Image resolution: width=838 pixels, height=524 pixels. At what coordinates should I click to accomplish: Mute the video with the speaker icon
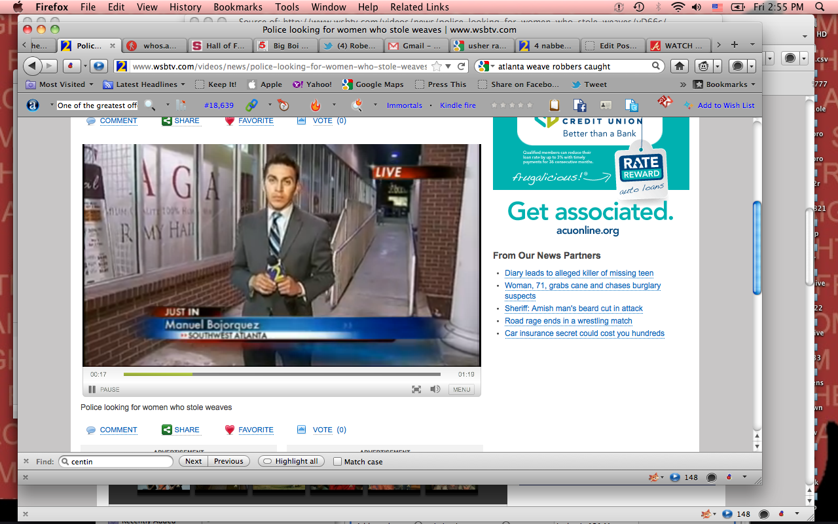[x=435, y=389]
